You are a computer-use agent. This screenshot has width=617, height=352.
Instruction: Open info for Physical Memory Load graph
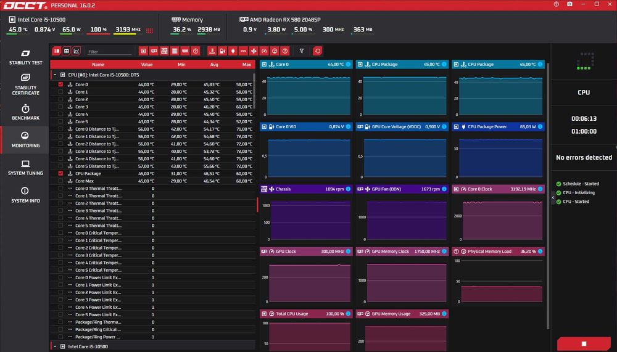click(540, 252)
